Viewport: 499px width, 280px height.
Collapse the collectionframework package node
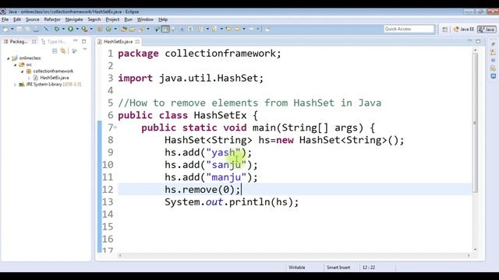[x=23, y=72]
